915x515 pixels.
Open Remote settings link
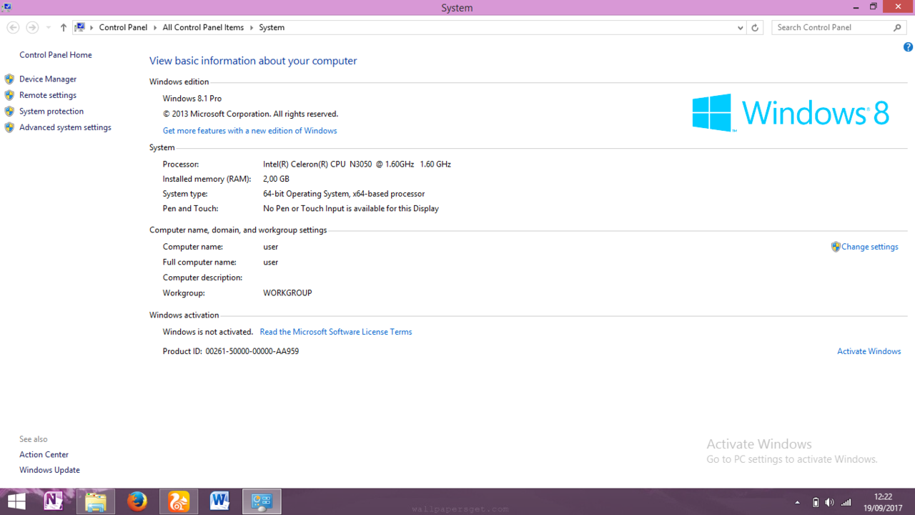click(48, 95)
